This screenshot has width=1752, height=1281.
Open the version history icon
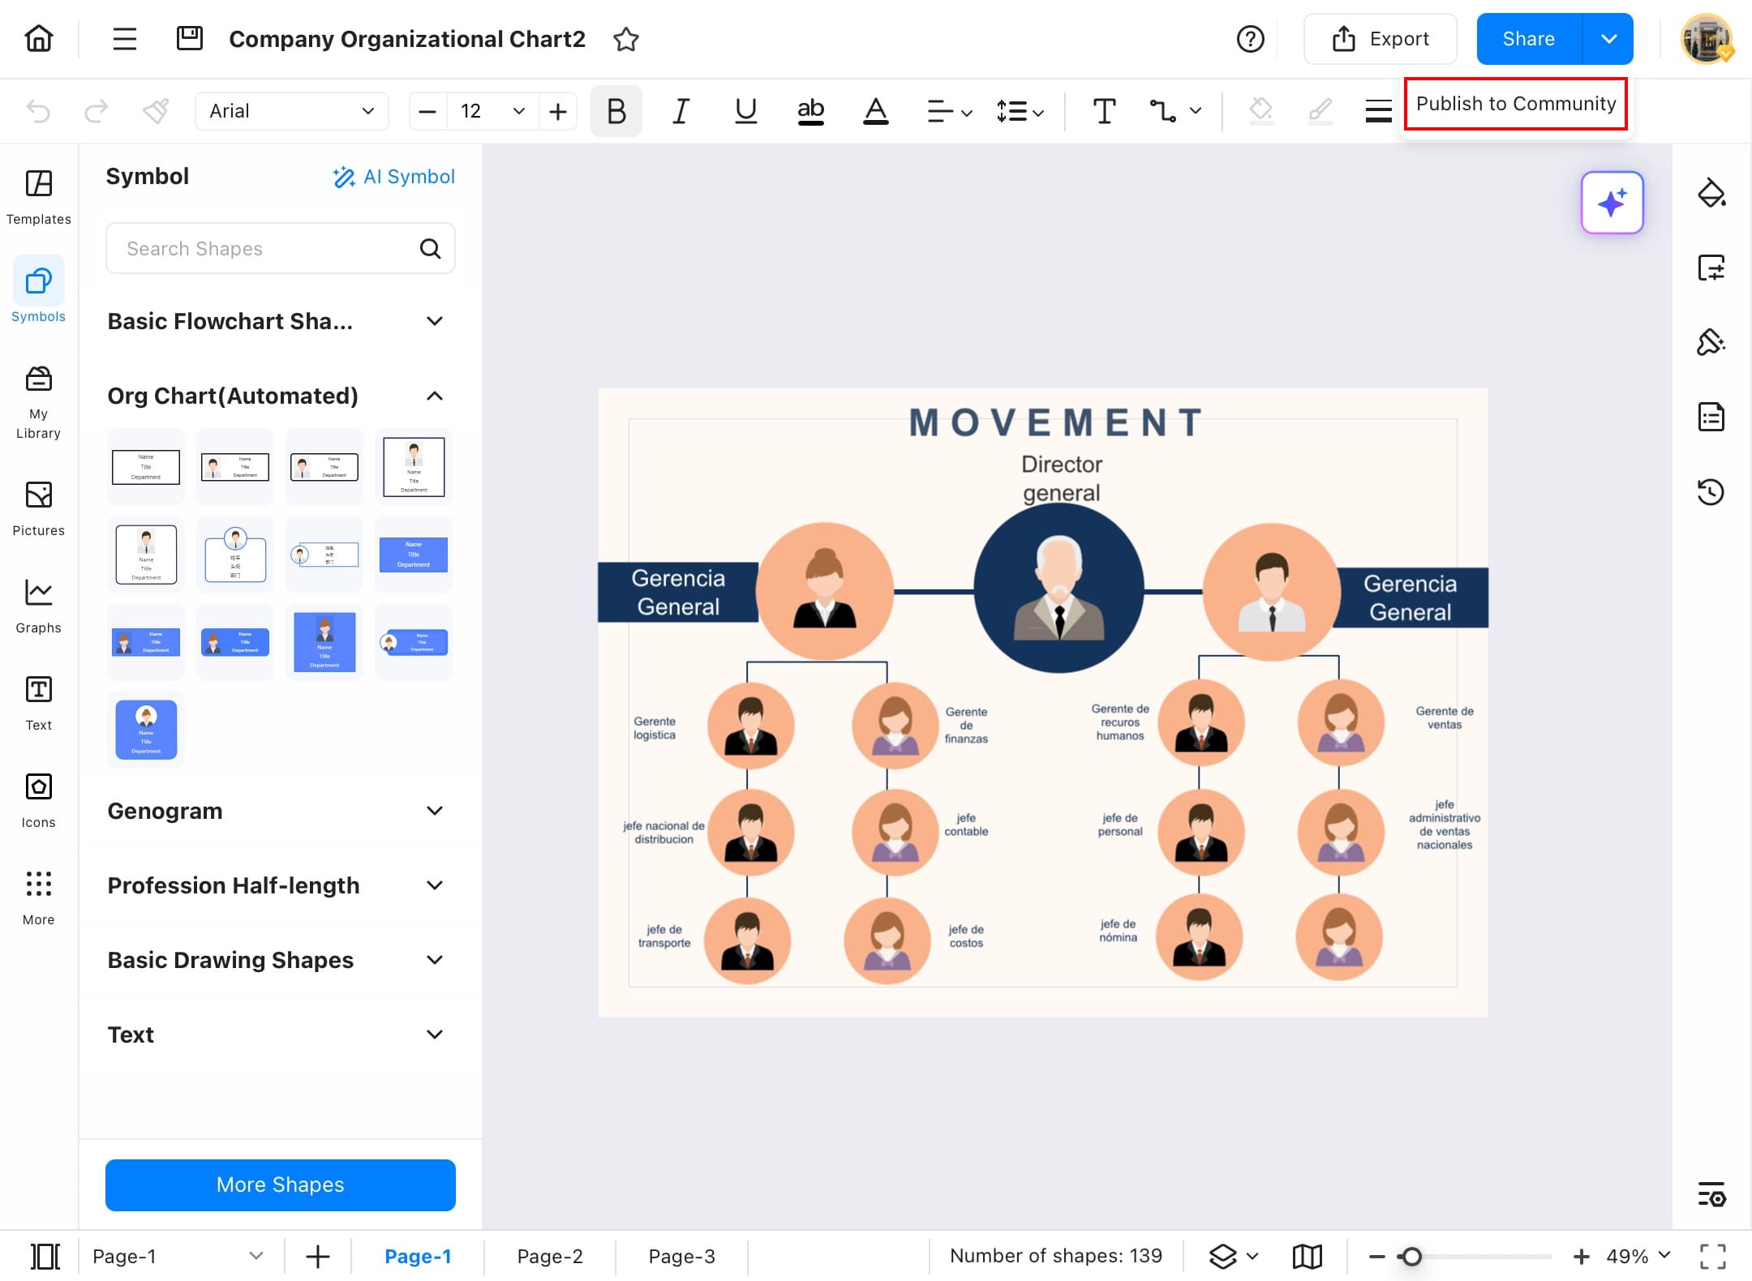1711,492
